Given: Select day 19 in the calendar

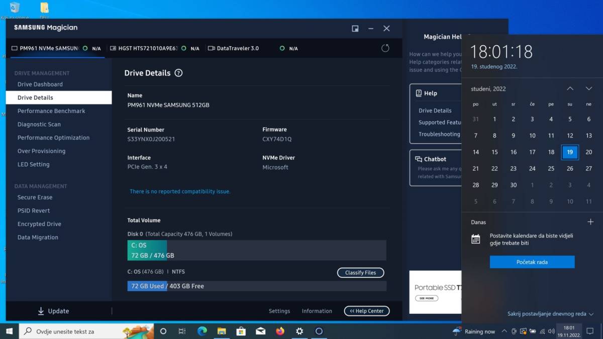Looking at the screenshot, I should coord(570,152).
